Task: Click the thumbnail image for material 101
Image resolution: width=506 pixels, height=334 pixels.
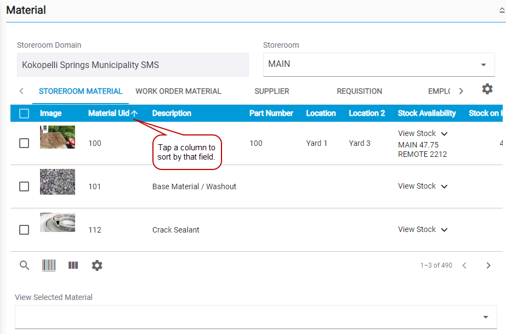Action: pyautogui.click(x=58, y=182)
